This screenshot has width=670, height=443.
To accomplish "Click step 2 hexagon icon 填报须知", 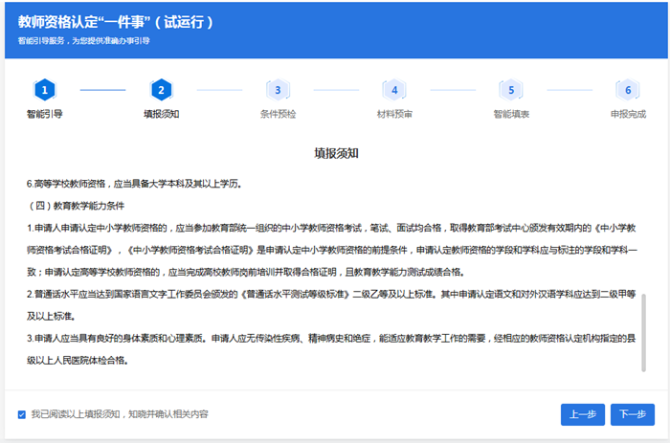I will click(x=162, y=90).
